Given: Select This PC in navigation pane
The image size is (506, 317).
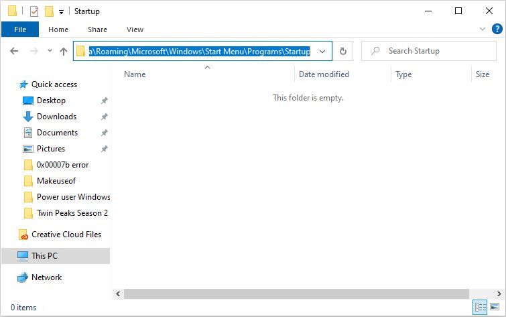Looking at the screenshot, I should coord(44,255).
